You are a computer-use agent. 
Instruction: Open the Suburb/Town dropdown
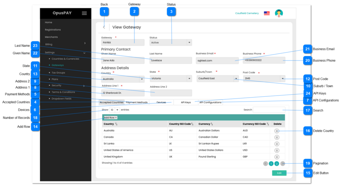(236, 78)
